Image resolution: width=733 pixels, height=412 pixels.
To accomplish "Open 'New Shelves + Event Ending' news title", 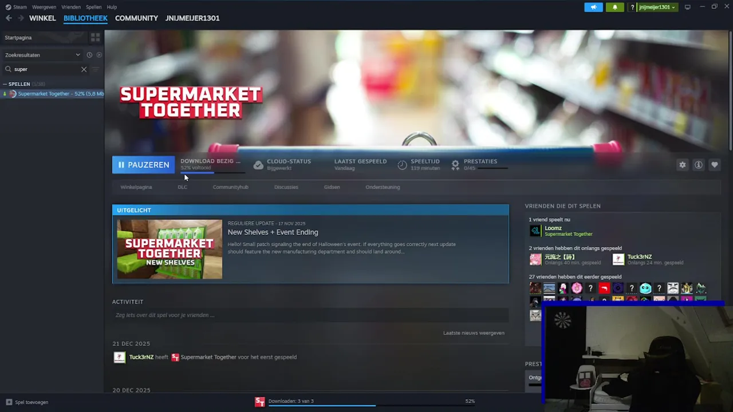I will pos(273,232).
